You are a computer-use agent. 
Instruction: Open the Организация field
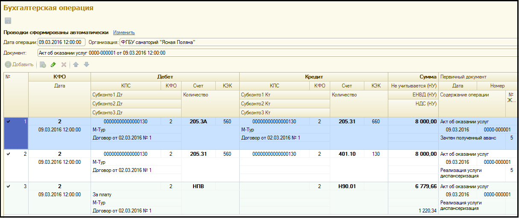pos(319,42)
